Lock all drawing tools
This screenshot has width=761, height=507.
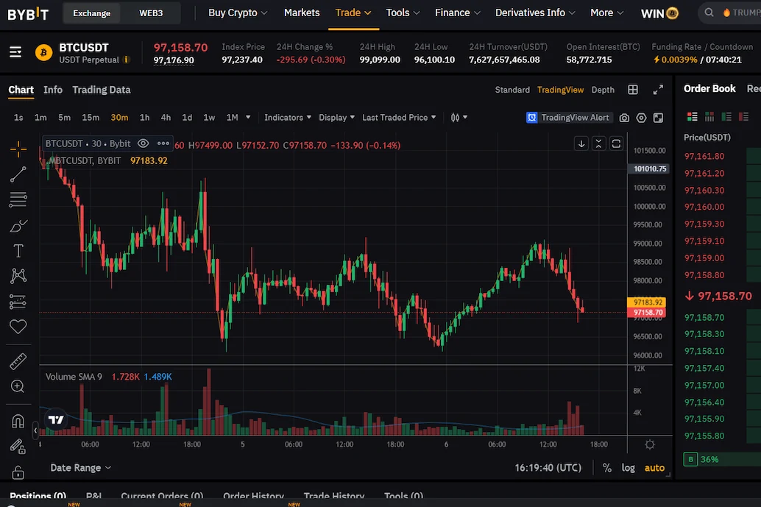click(18, 472)
